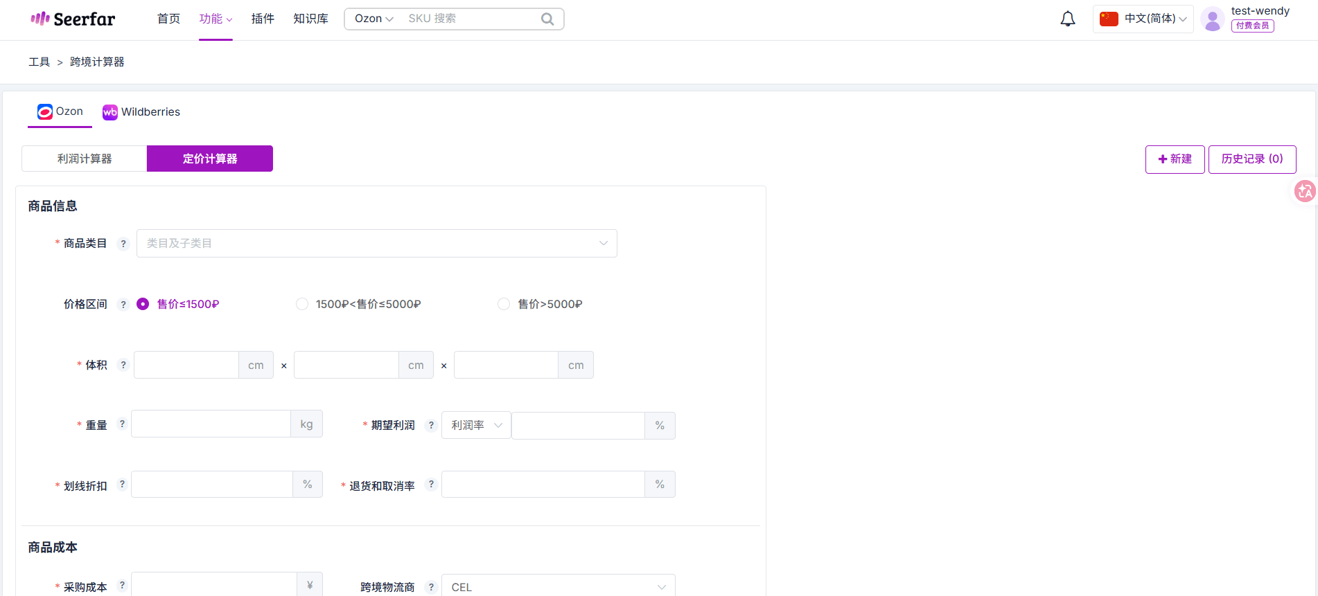The width and height of the screenshot is (1318, 596).
Task: Select the 1500₽<售价≤5000₽ option
Action: pos(358,304)
